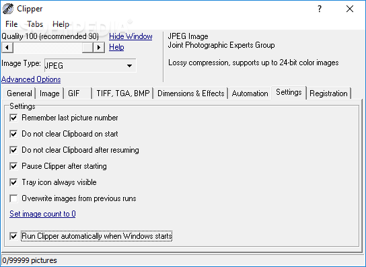366x267 pixels.
Task: Click the quality slider thumb
Action: 87,47
